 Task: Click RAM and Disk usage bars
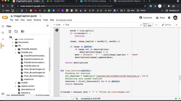(x=148, y=25)
